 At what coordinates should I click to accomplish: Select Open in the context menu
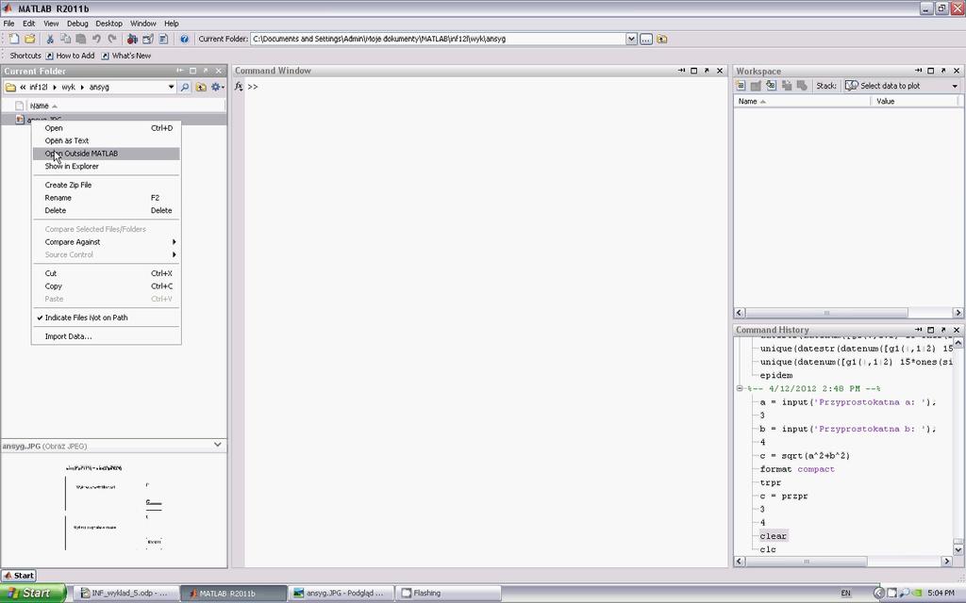click(x=106, y=128)
